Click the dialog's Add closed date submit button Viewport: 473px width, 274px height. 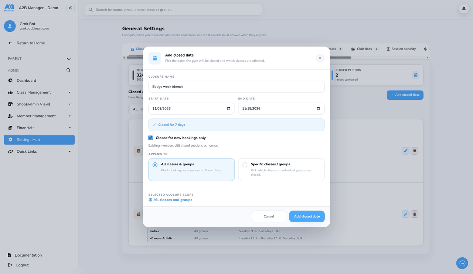(307, 216)
